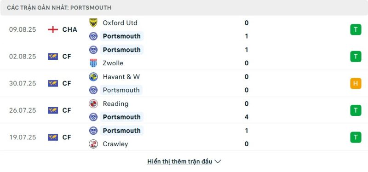Click the England flag beside CHA
Image resolution: width=368 pixels, height=172 pixels.
[x=53, y=29]
